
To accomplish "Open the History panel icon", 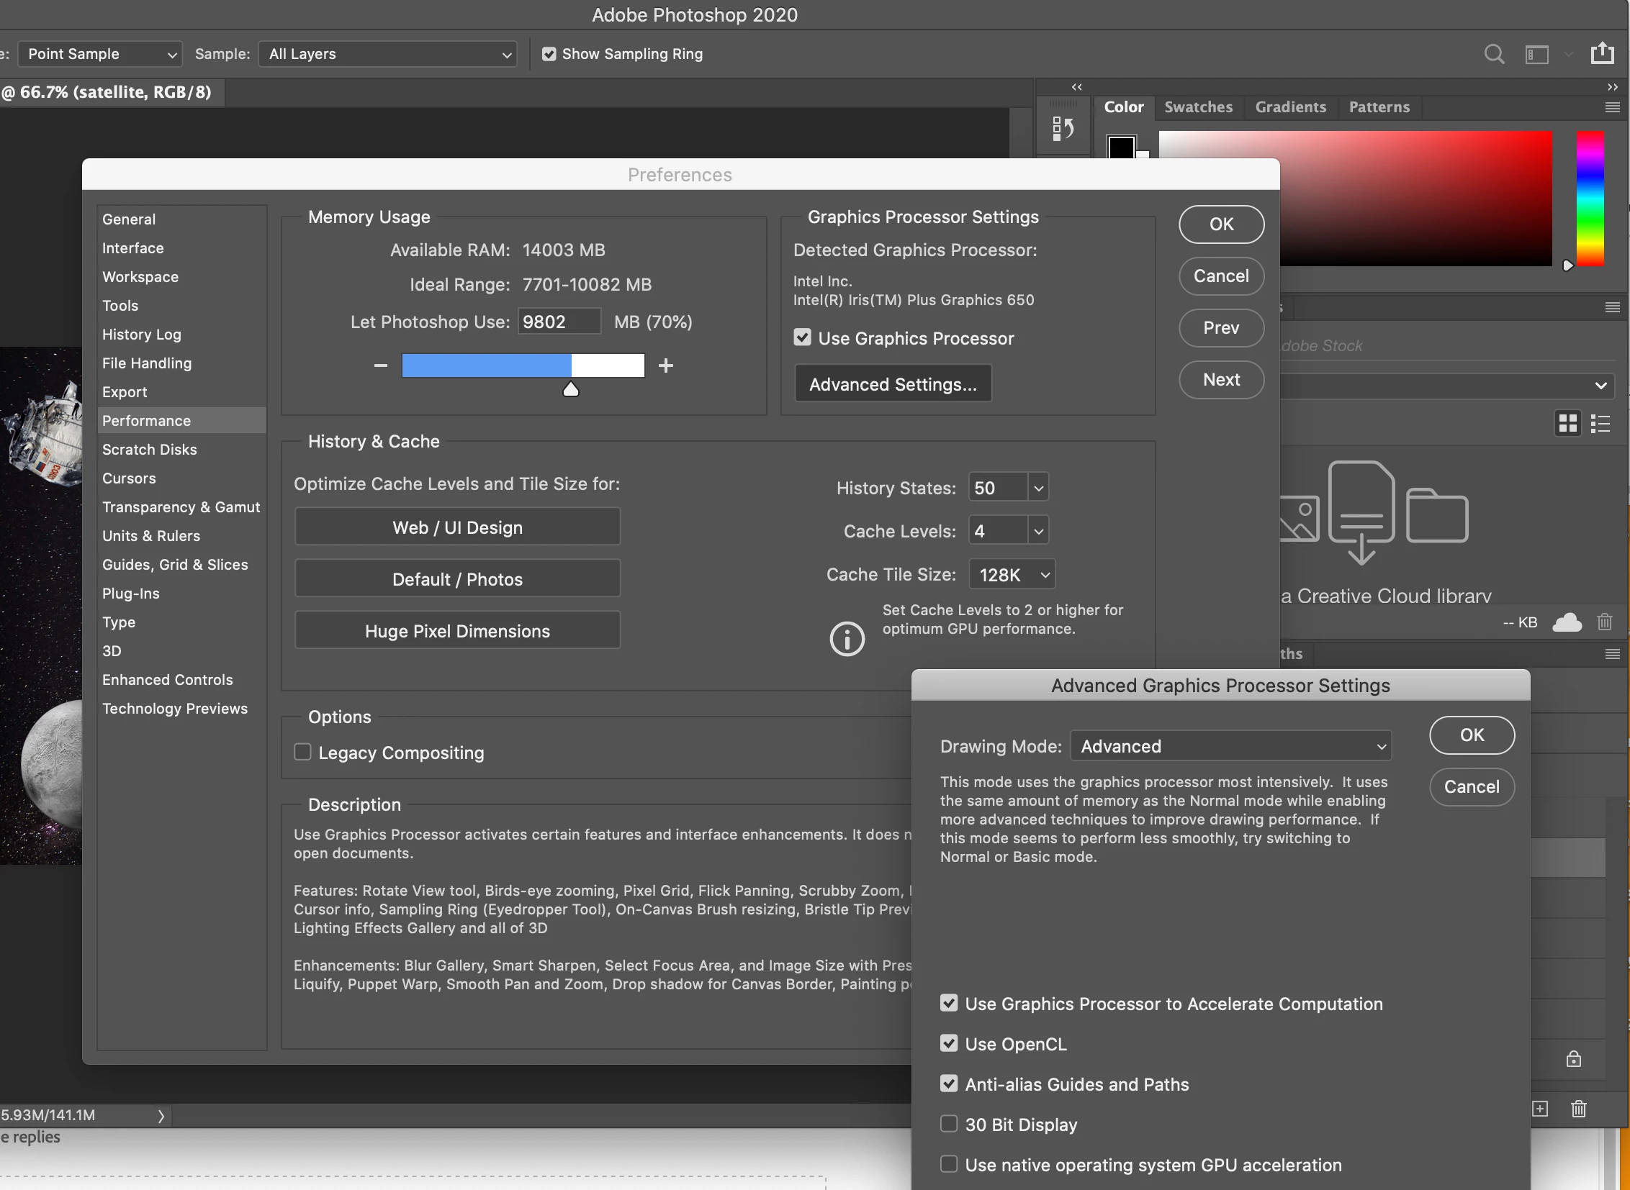I will tap(1063, 128).
